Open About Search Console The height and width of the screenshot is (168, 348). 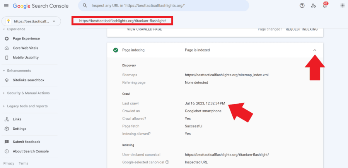pos(31,151)
